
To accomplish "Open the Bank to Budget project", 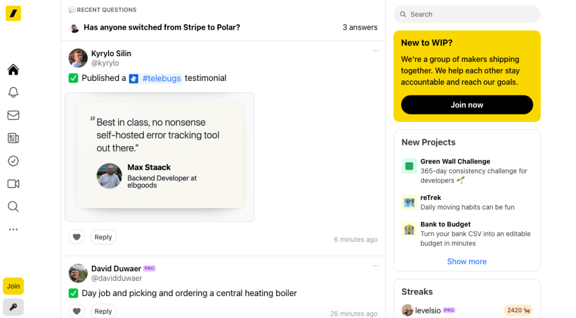I will pyautogui.click(x=445, y=224).
